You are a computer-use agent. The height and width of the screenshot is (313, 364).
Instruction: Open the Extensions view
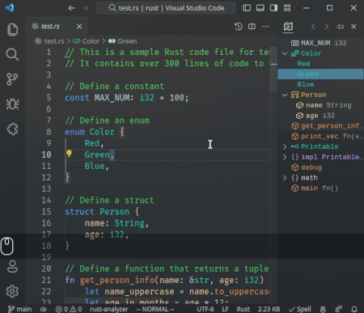point(12,129)
